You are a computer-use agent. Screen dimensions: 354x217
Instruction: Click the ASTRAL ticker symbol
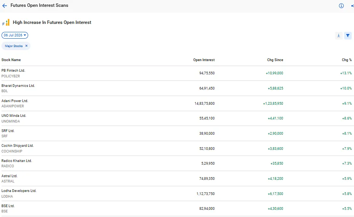point(8,181)
